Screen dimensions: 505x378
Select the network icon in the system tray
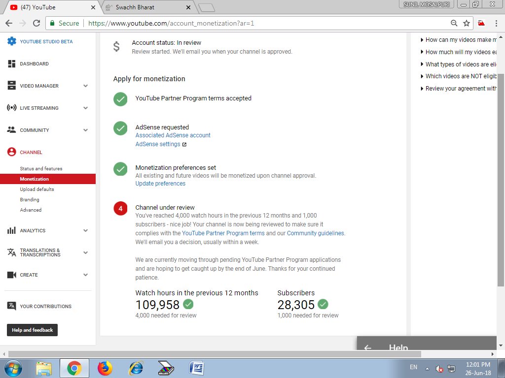tap(451, 369)
